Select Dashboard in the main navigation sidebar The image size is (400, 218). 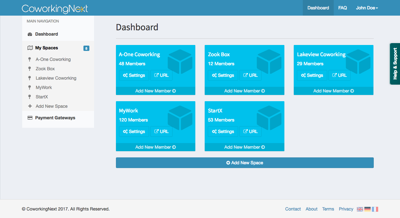(58, 34)
